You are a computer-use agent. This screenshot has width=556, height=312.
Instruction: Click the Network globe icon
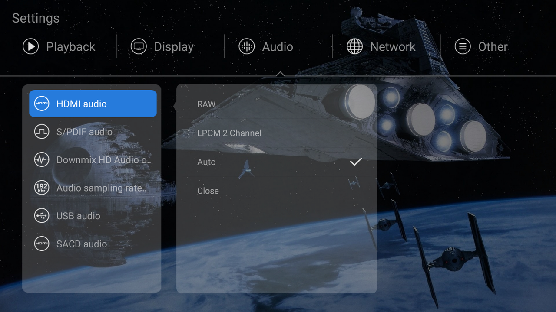[x=354, y=46]
